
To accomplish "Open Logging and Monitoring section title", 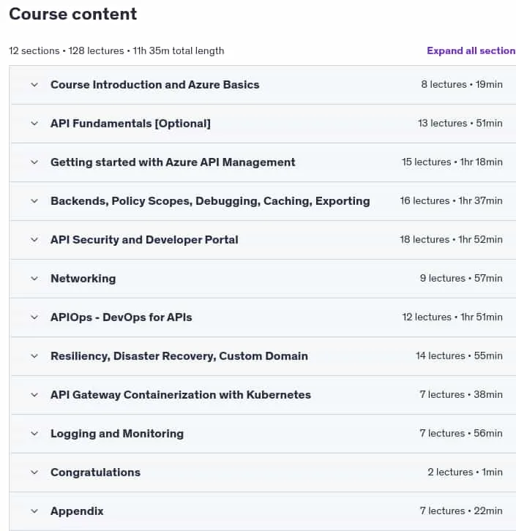I will point(117,434).
